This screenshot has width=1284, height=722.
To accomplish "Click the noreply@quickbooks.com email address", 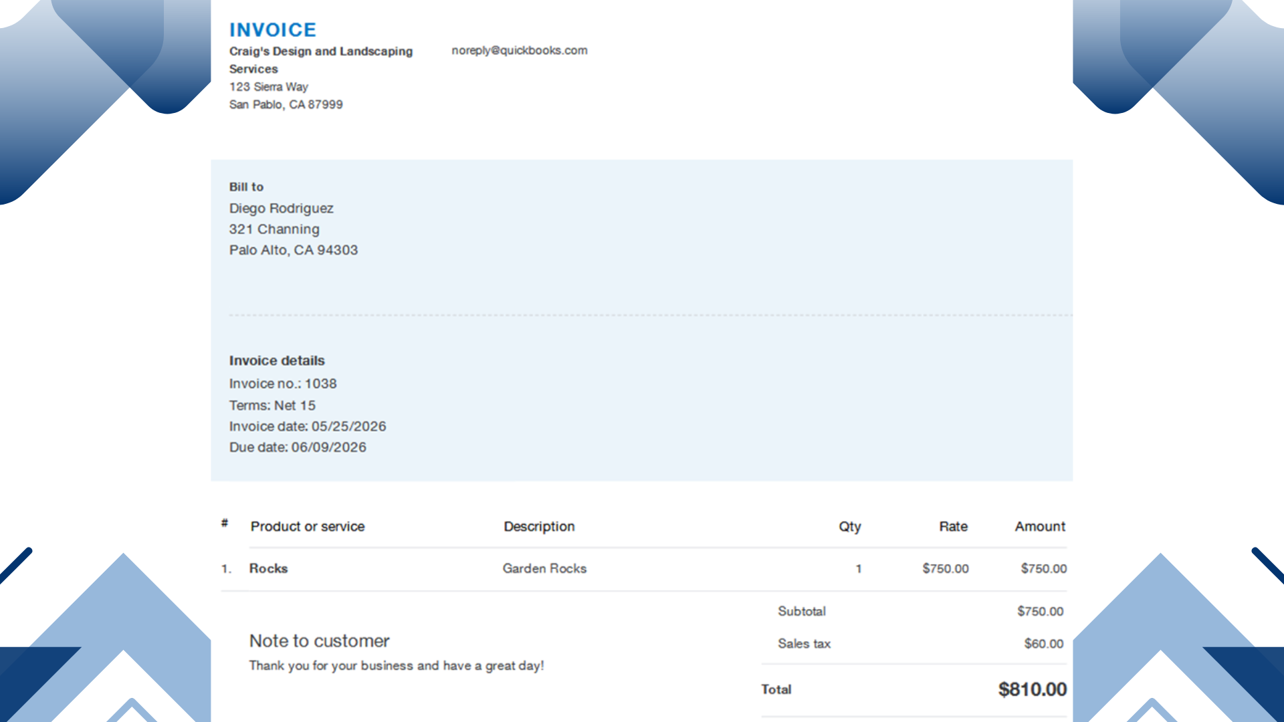I will pos(520,50).
